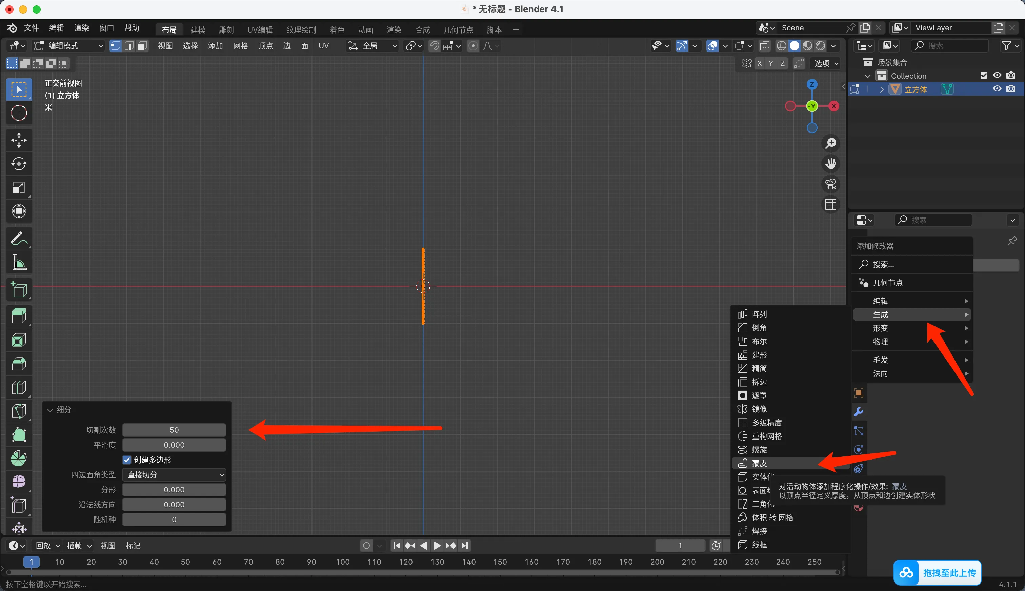The width and height of the screenshot is (1025, 591).
Task: Click the camera view icon in viewport
Action: [830, 184]
